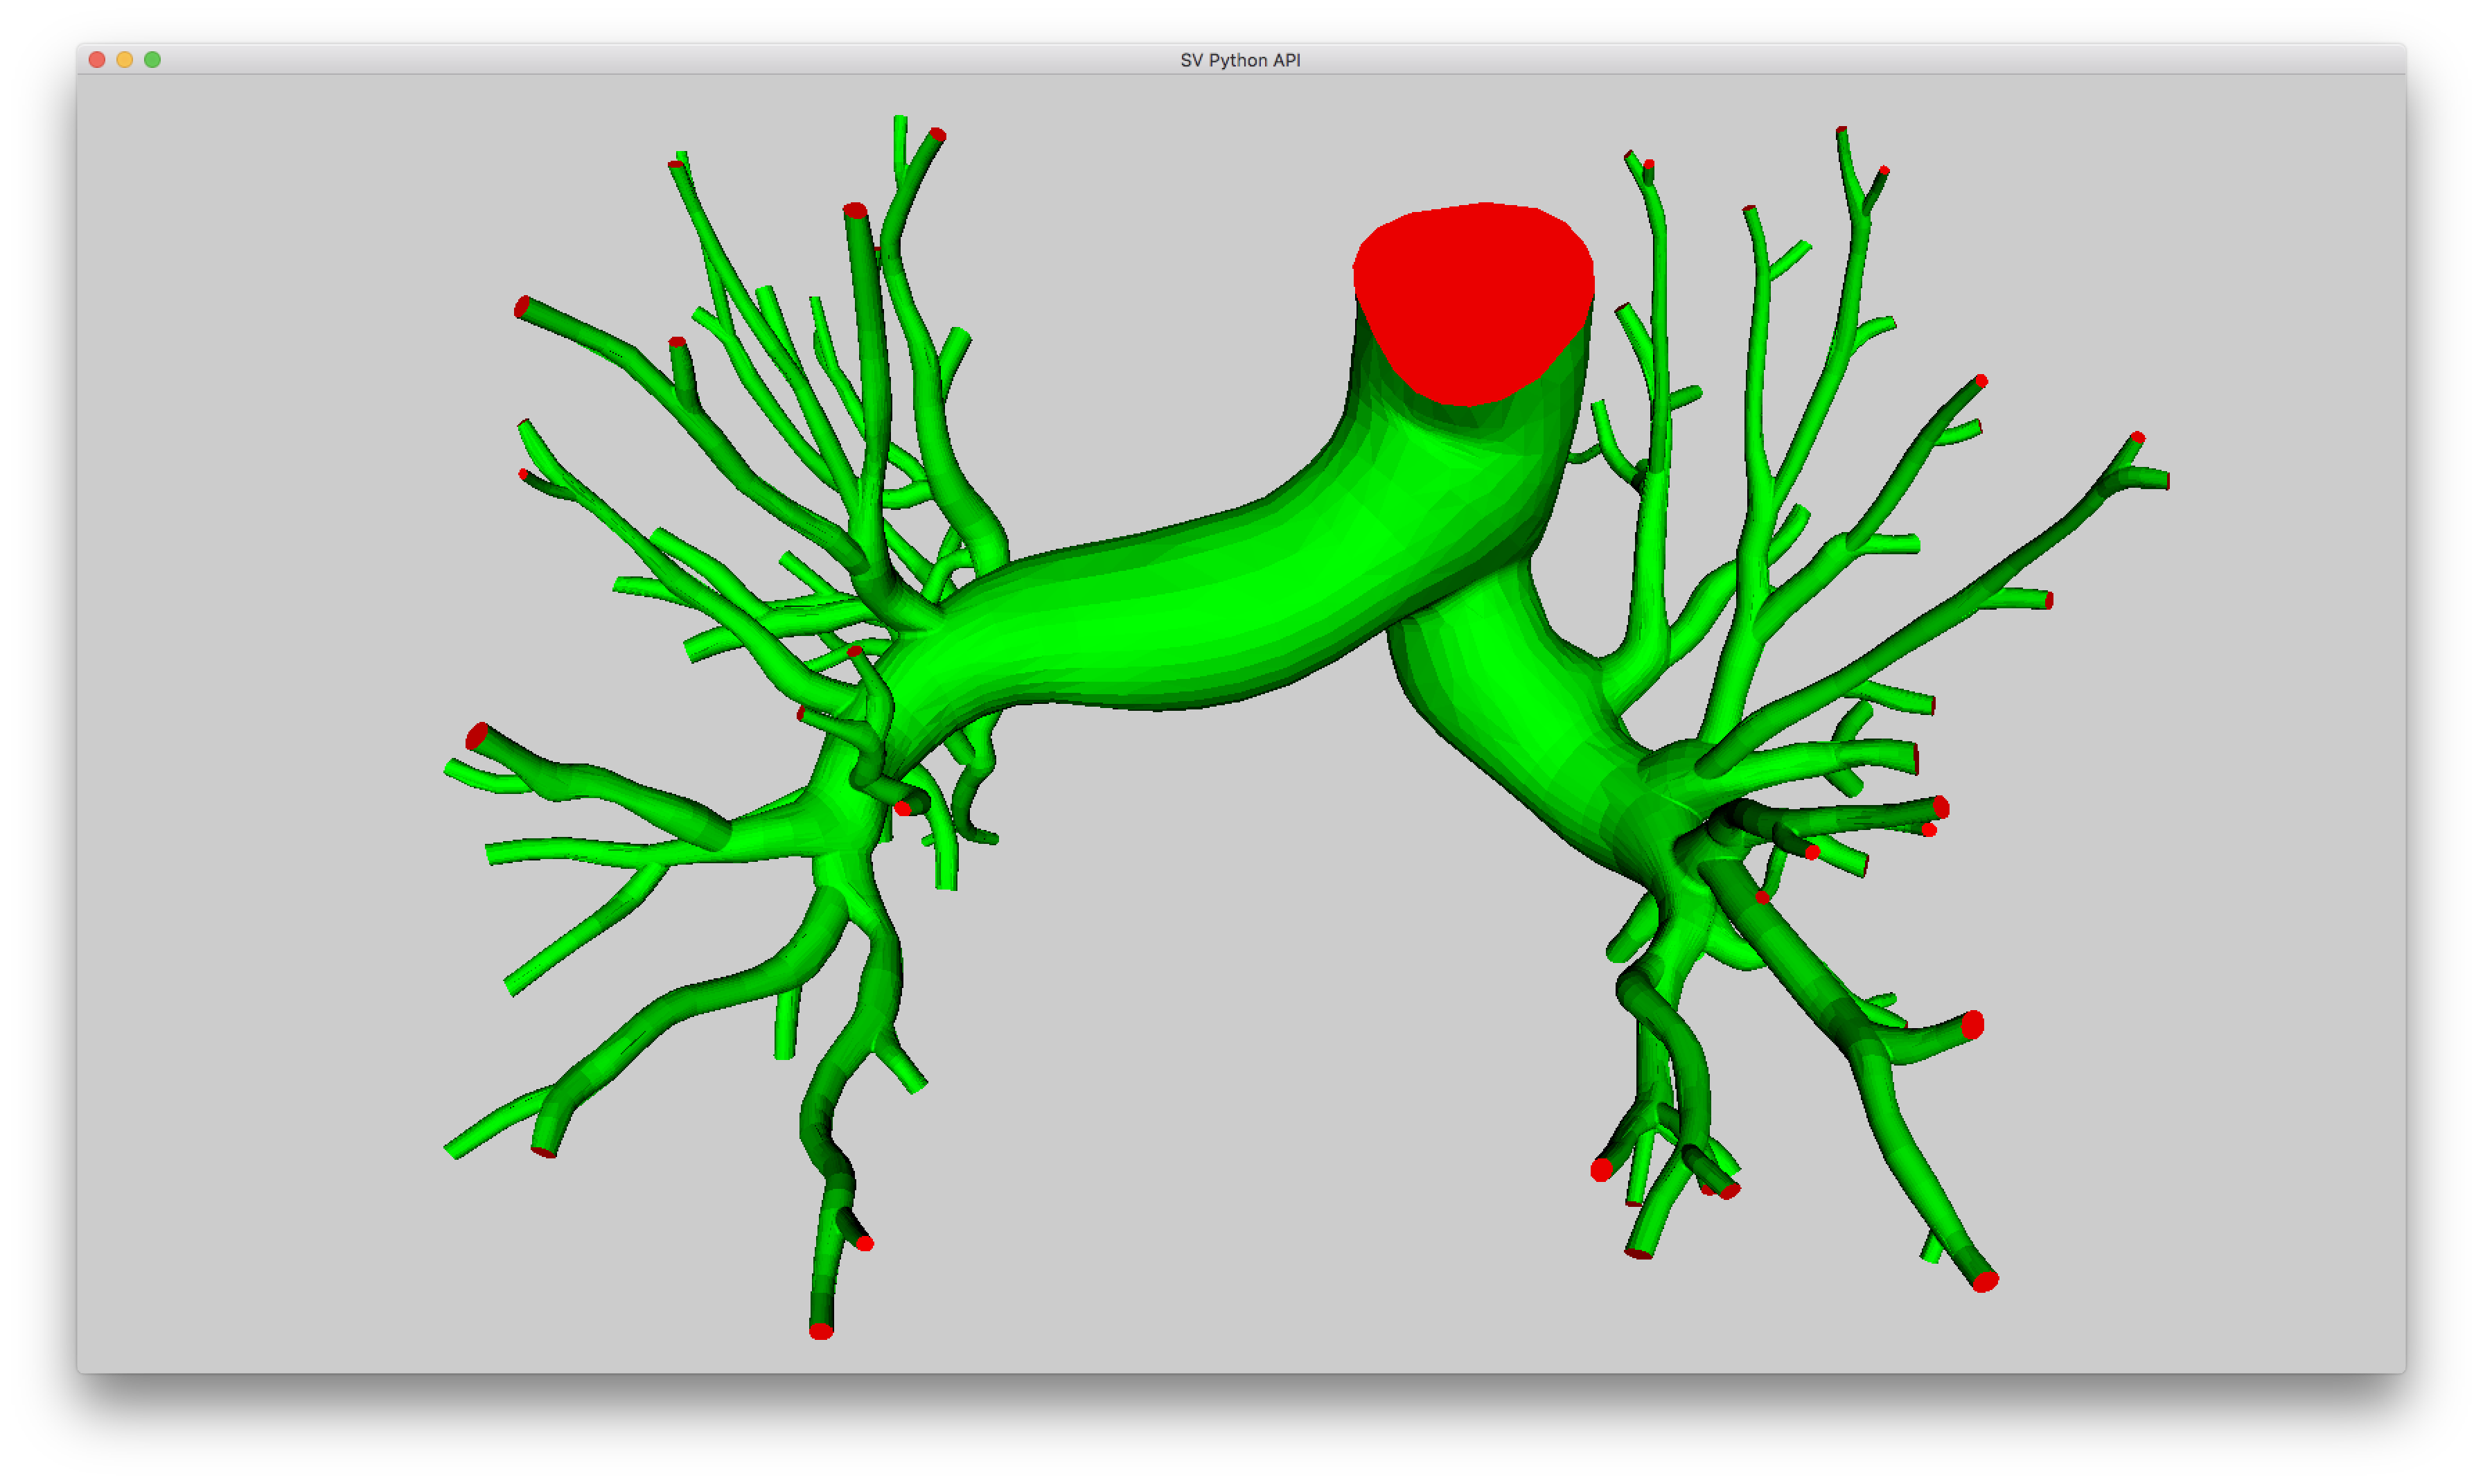2483x1484 pixels.
Task: Minimize the SV Python API window
Action: [x=123, y=60]
